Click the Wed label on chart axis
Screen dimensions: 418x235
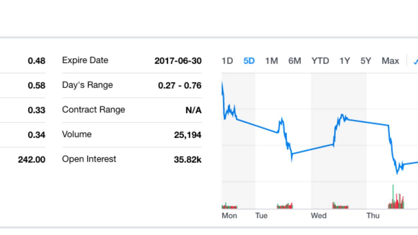tap(318, 216)
